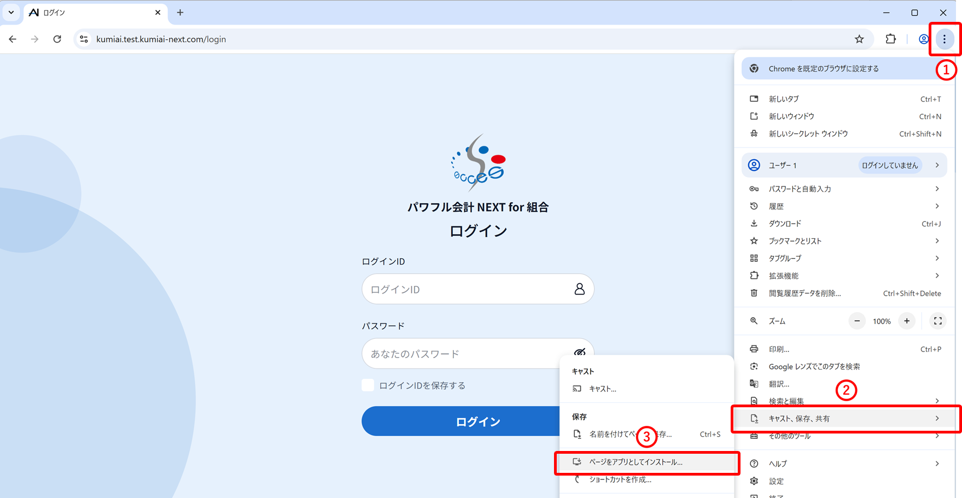Select 閲覧履歴データを削除 menu item
Image resolution: width=962 pixels, height=498 pixels.
tap(845, 294)
